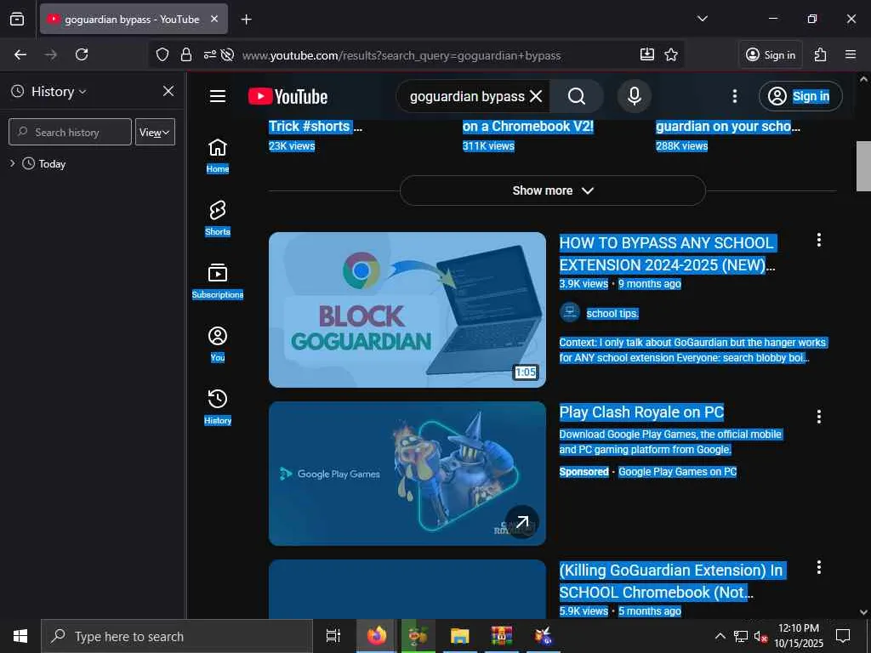Open ad options menu for Clash Royale ad

(x=819, y=417)
